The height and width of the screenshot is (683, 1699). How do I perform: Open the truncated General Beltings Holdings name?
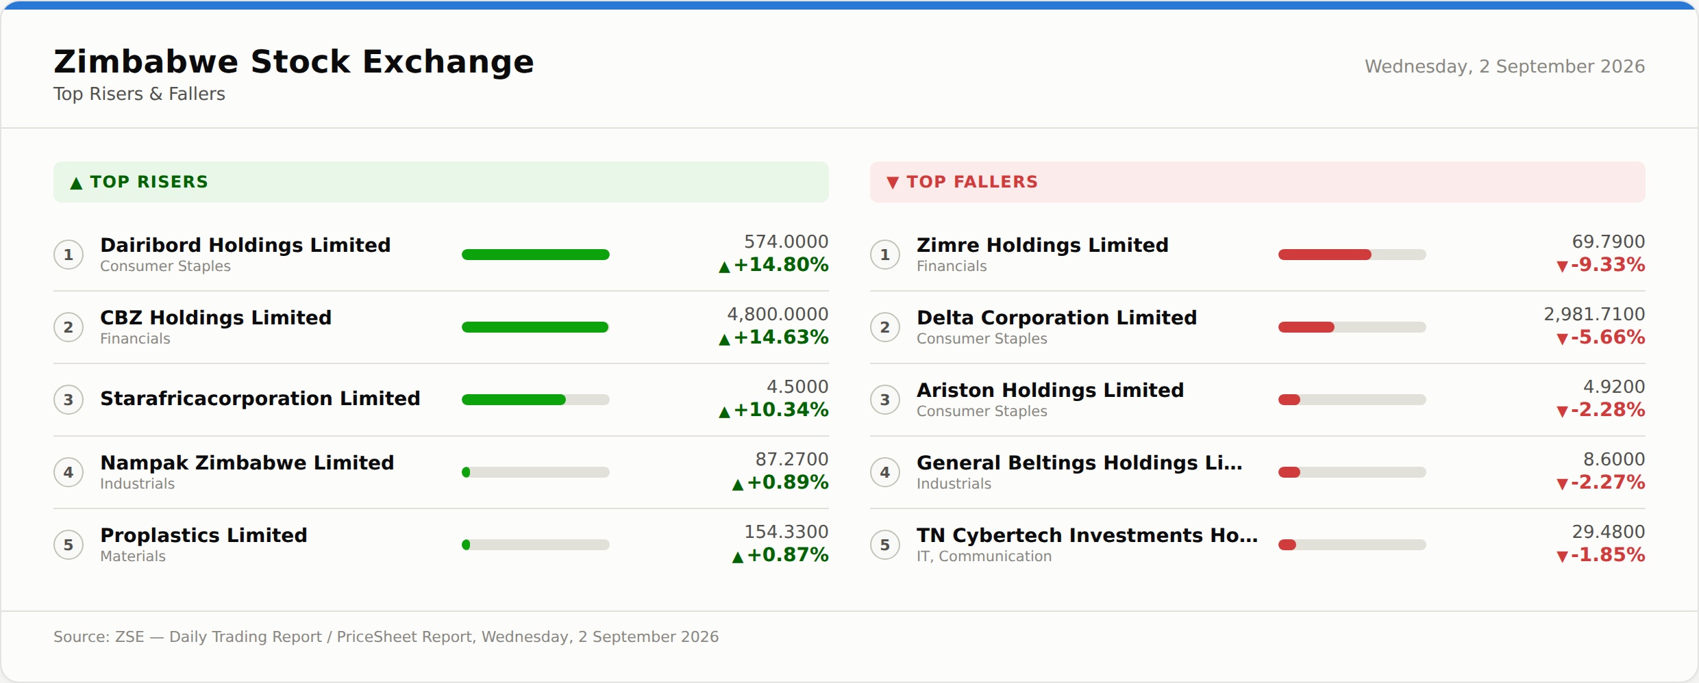1079,463
